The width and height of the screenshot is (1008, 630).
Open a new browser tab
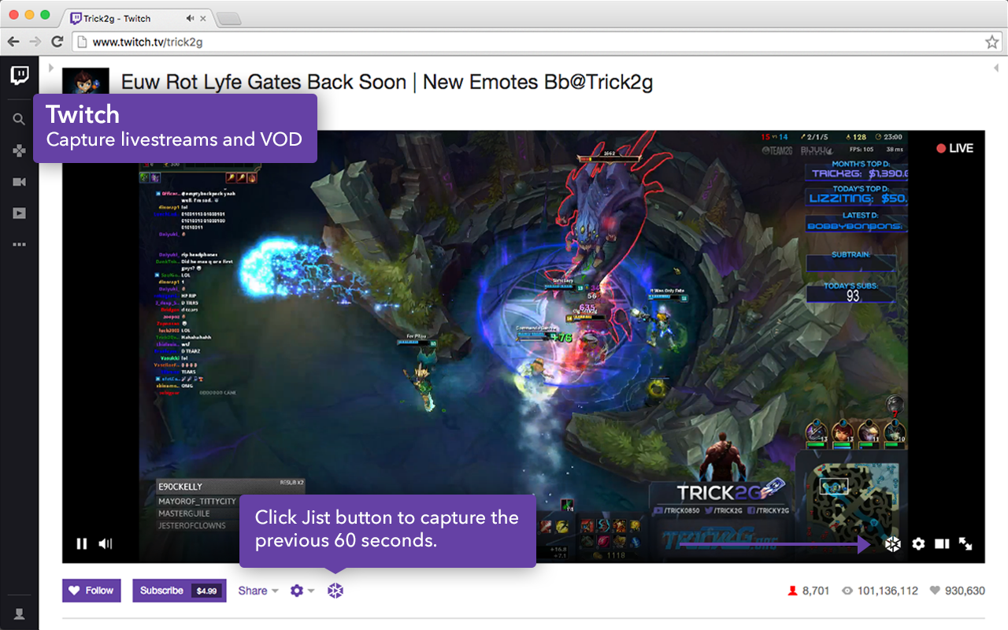point(228,18)
